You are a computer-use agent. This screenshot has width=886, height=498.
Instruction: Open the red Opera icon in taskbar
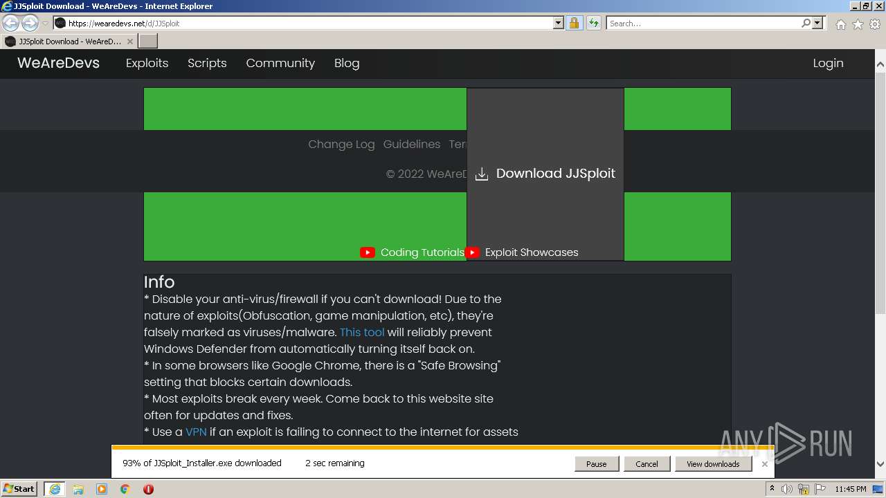pyautogui.click(x=148, y=489)
